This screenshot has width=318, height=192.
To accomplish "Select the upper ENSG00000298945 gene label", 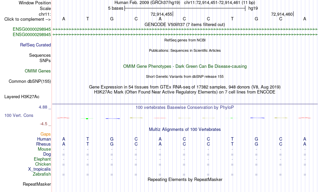I will (32, 29).
